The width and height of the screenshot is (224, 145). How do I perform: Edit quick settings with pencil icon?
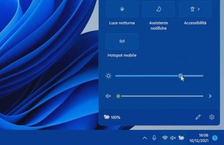[198, 117]
